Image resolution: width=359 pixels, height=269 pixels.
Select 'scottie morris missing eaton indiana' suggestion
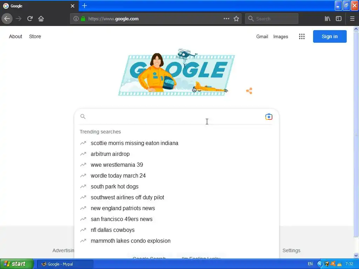[x=177, y=143]
